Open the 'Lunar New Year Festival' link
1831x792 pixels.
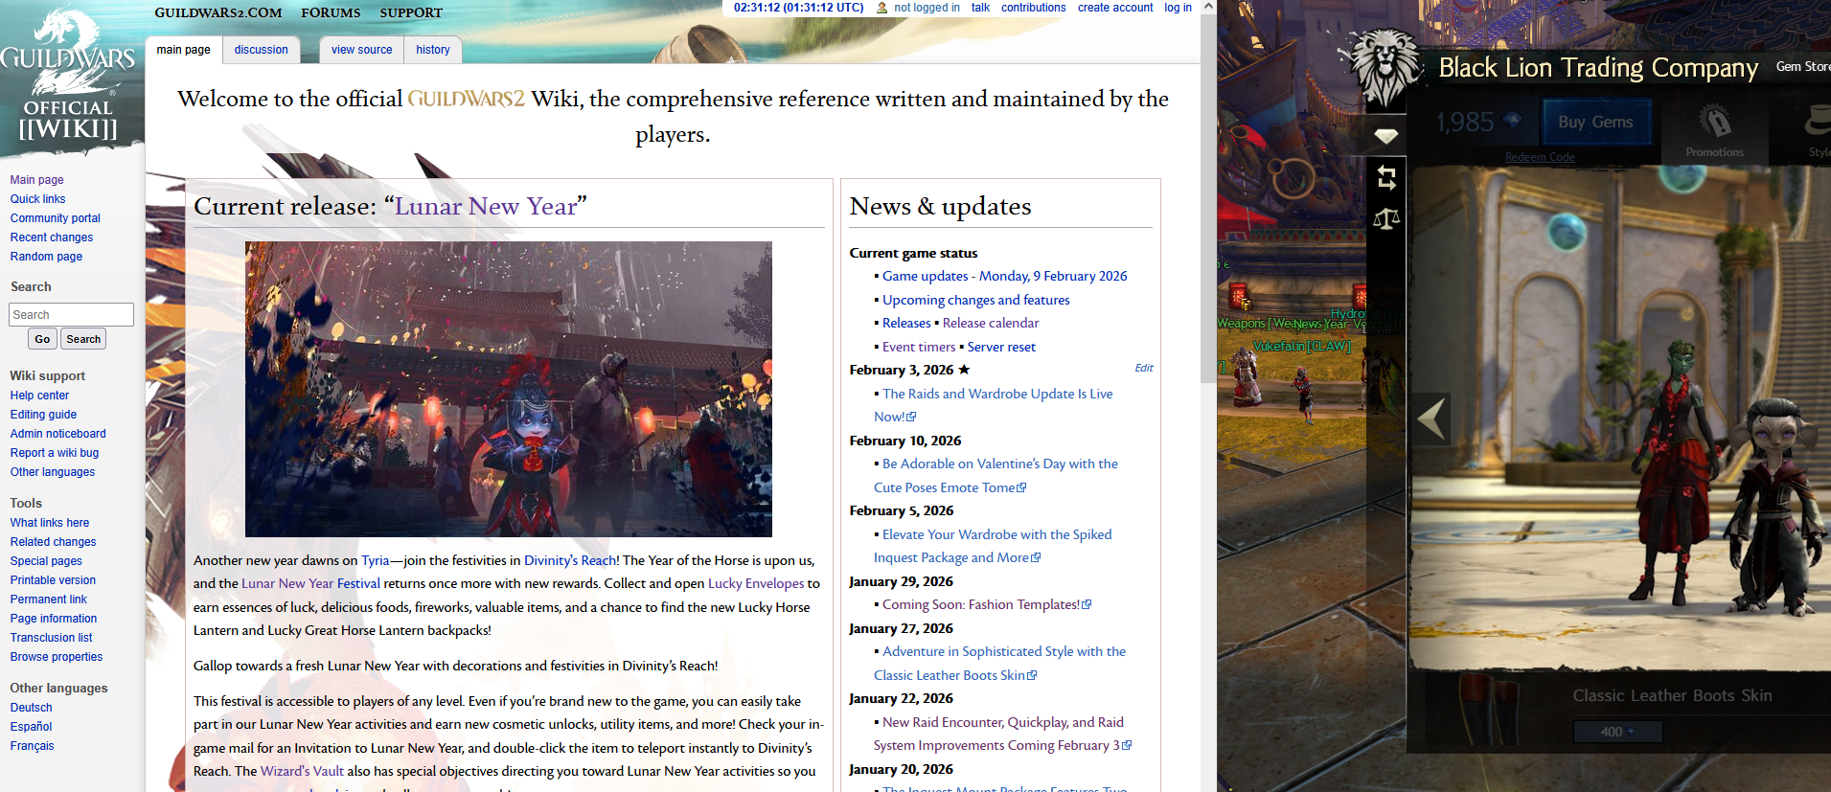[x=311, y=583]
